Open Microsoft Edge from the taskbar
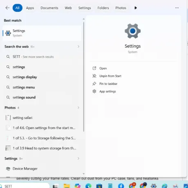This screenshot has width=188, height=188. coord(88,186)
